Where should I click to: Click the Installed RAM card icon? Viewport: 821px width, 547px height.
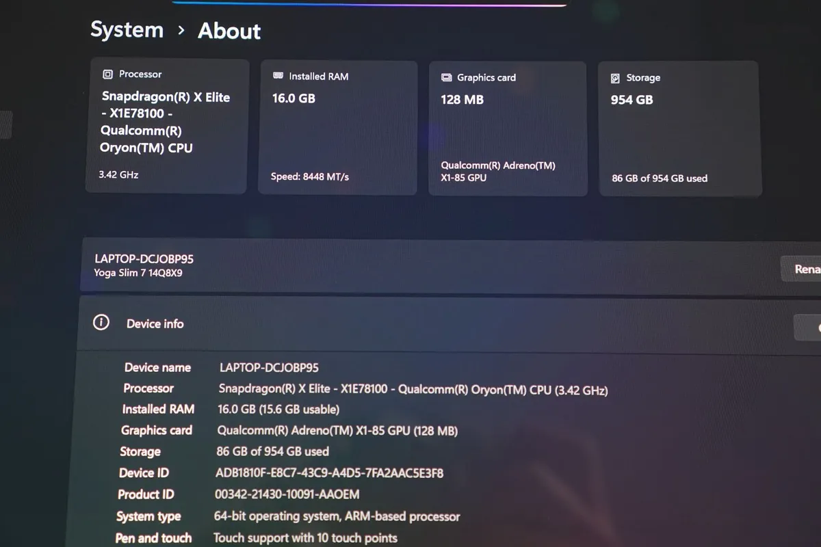278,76
